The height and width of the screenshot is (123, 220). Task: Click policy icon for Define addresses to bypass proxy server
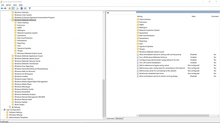(138, 65)
